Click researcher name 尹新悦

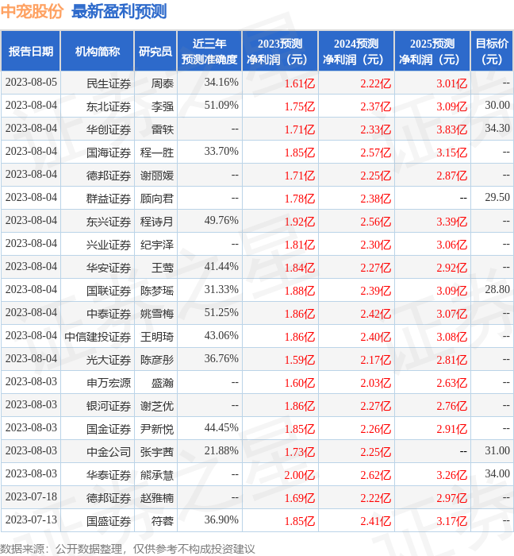157,429
